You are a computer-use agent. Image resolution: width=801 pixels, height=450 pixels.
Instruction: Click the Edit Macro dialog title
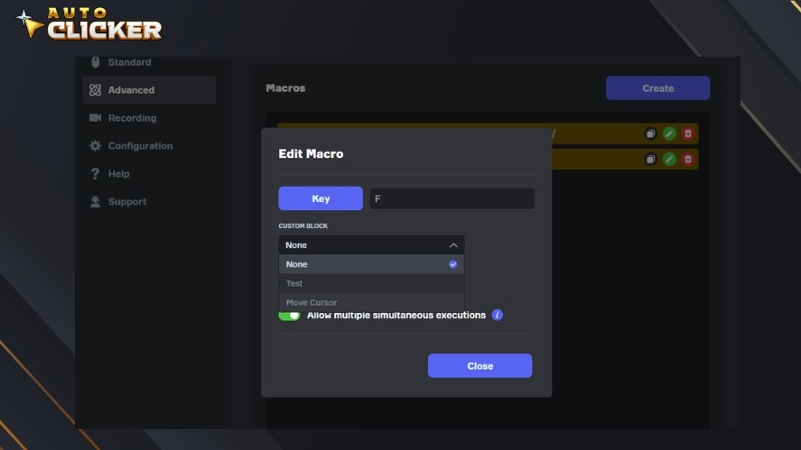[x=311, y=153]
